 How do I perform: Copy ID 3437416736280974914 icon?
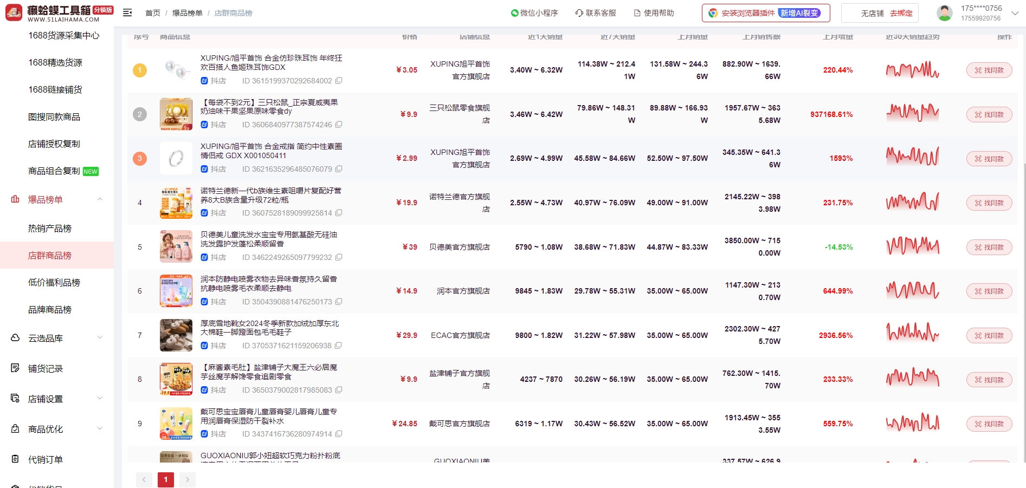[x=339, y=434]
